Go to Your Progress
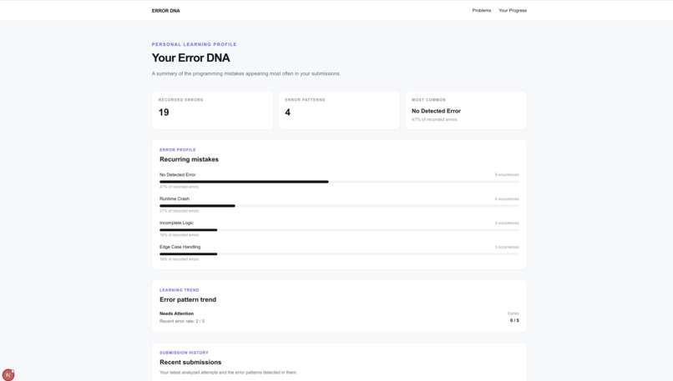673x381 pixels. tap(513, 10)
